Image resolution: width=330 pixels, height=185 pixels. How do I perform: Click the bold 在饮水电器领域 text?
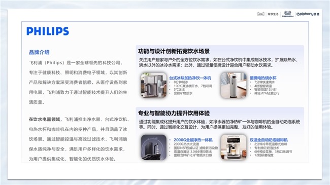point(44,120)
